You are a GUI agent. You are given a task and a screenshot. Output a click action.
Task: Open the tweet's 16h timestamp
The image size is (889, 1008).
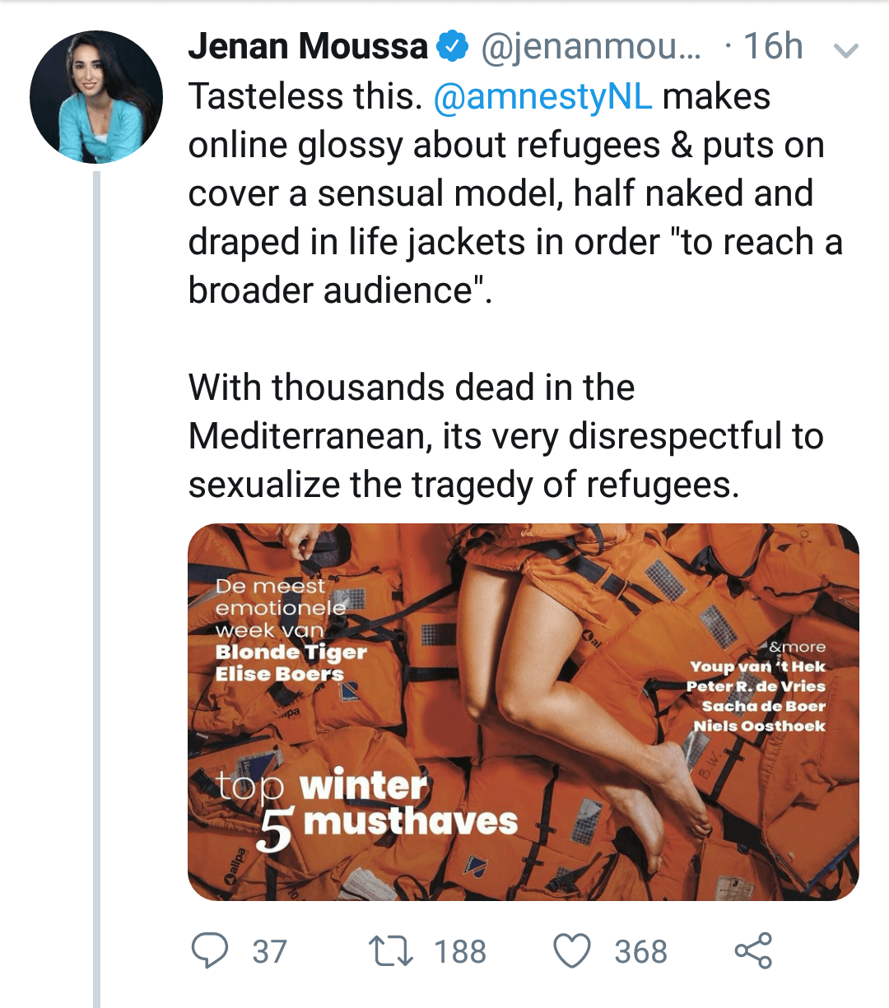[773, 47]
